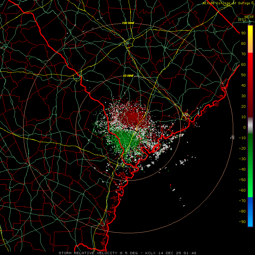The width and height of the screenshot is (255, 255).
Task: Click the 14 DEC 25 01:48 timestamp
Action: pos(177,253)
